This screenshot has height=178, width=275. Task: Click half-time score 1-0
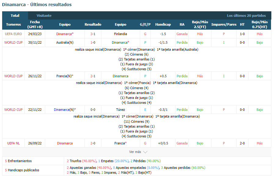[x=242, y=34]
